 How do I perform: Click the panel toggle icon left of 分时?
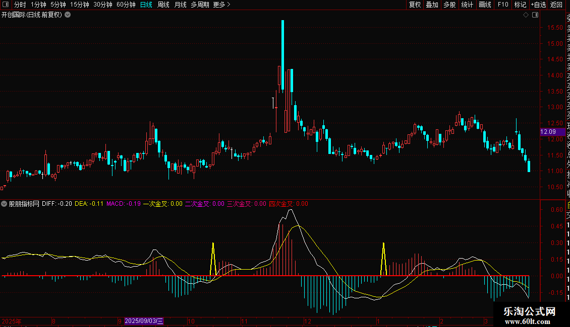point(6,5)
